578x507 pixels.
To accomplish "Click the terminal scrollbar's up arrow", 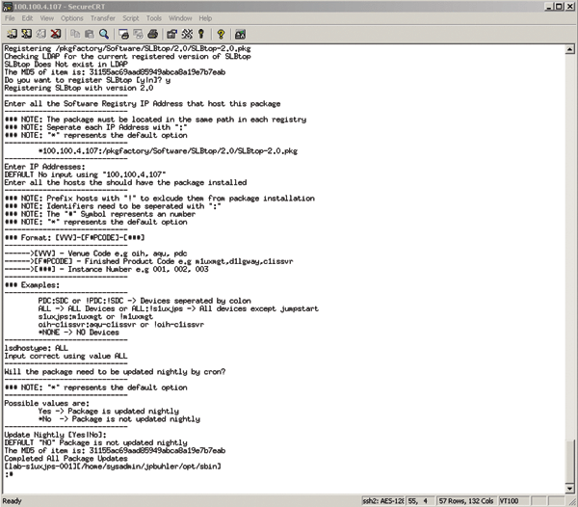I will coord(571,48).
